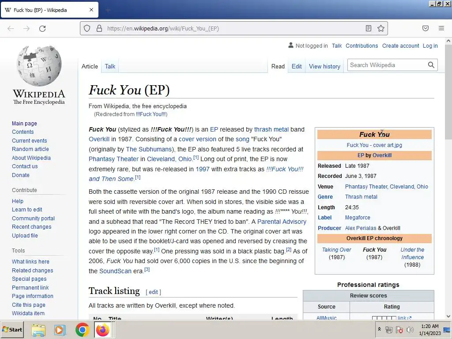Switch to the Article tab
The width and height of the screenshot is (452, 339).
click(x=90, y=66)
